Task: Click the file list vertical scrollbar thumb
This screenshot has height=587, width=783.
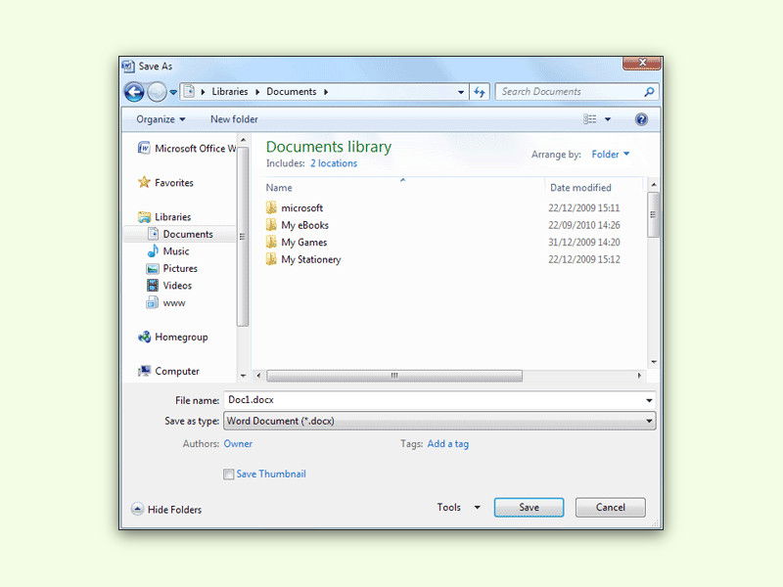Action: [653, 214]
